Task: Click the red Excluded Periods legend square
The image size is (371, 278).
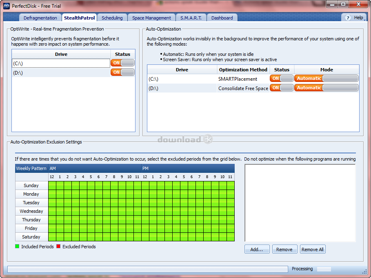Action: coord(58,247)
